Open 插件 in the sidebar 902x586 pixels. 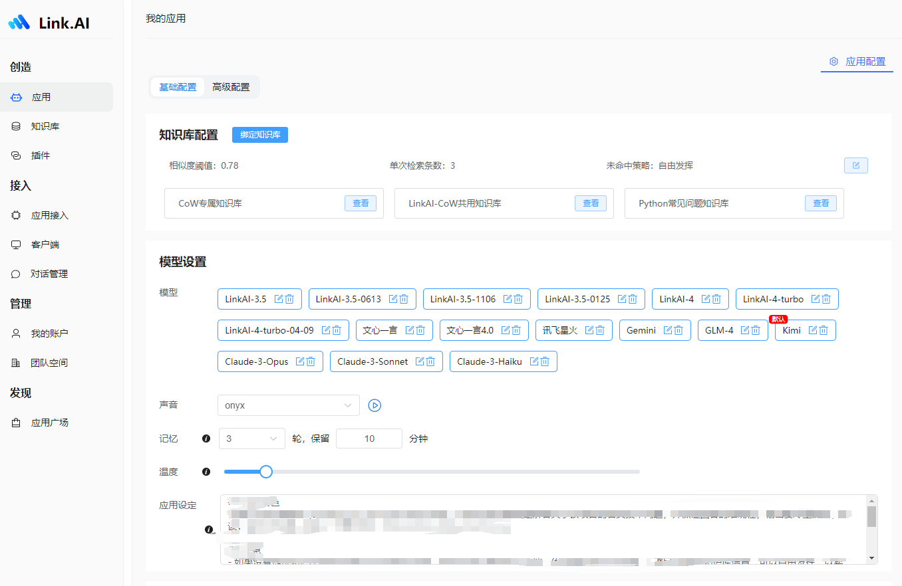point(57,155)
